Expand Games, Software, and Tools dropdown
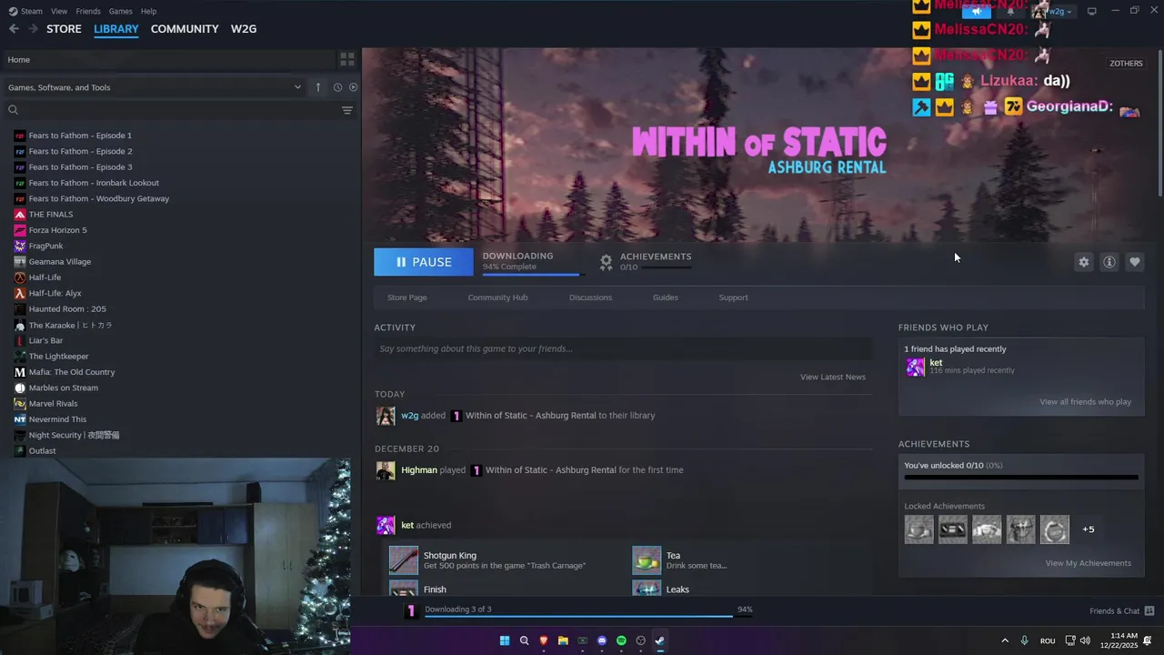 click(155, 87)
